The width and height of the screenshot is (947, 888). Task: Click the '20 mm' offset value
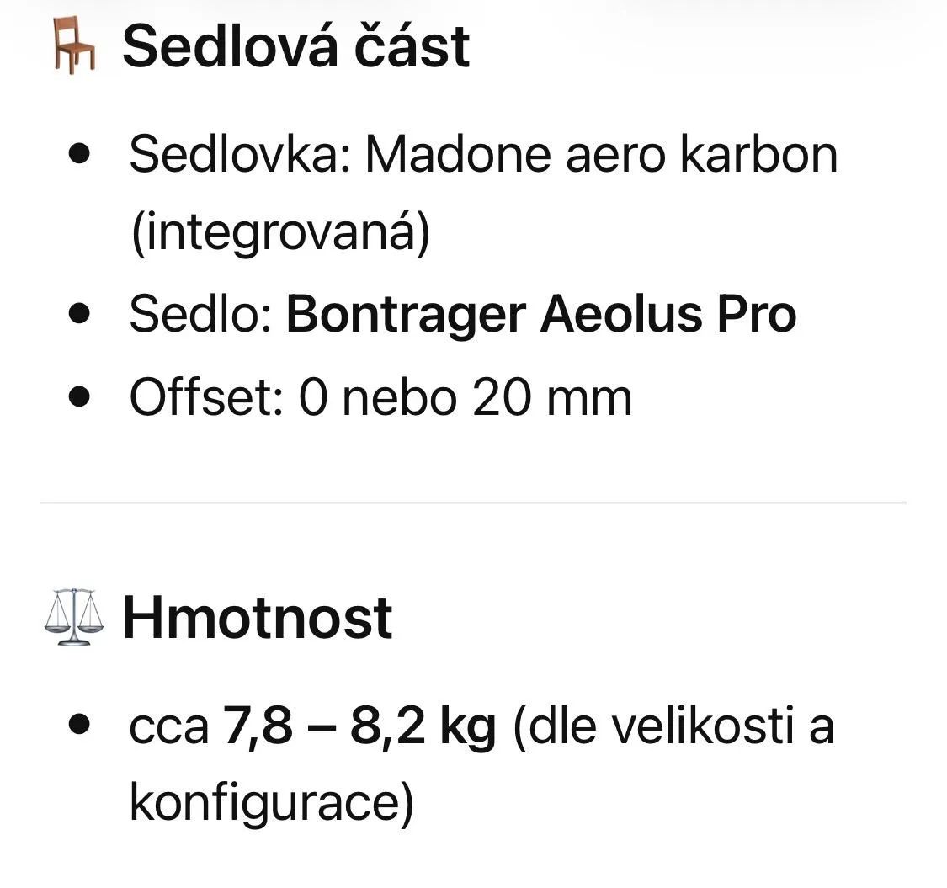[x=551, y=396]
